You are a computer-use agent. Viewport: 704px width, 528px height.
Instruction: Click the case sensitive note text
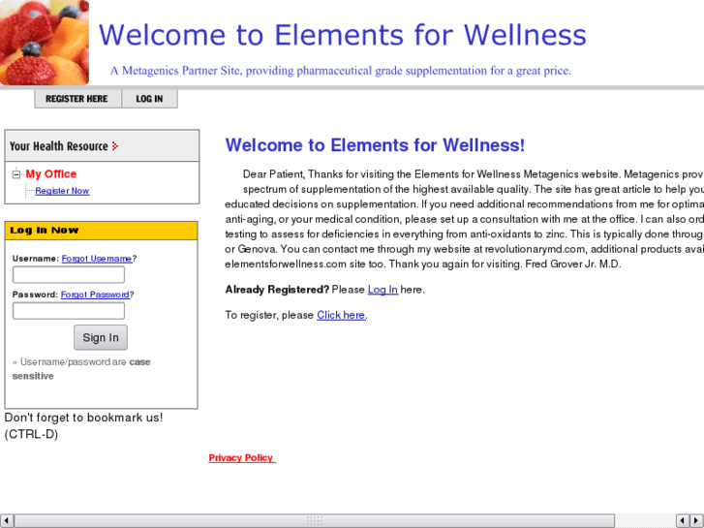click(x=81, y=369)
